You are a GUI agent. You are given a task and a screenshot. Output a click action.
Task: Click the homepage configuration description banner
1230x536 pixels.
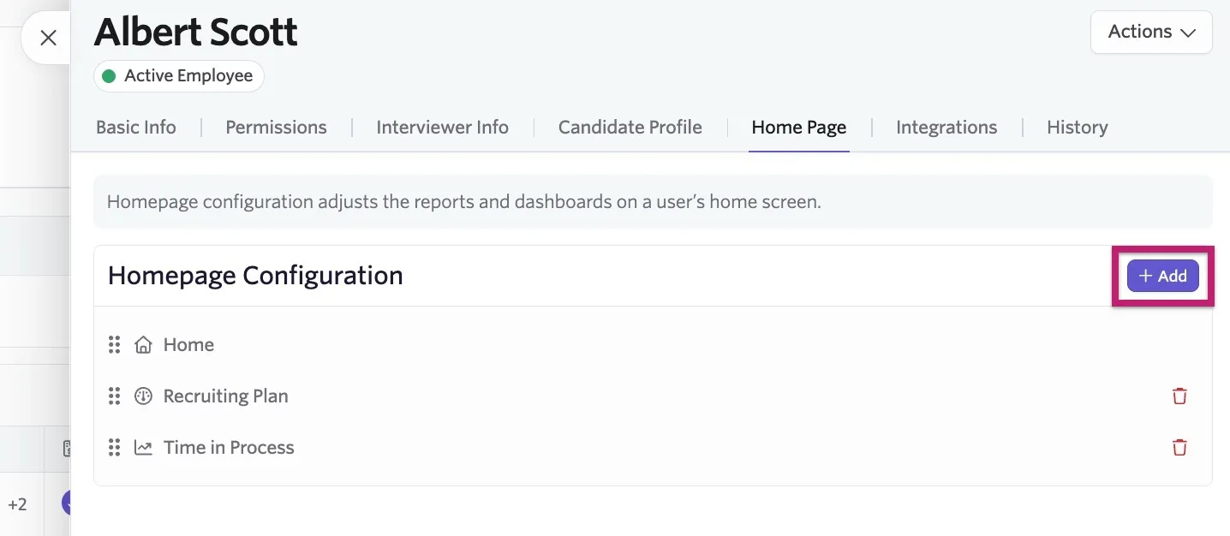(653, 203)
